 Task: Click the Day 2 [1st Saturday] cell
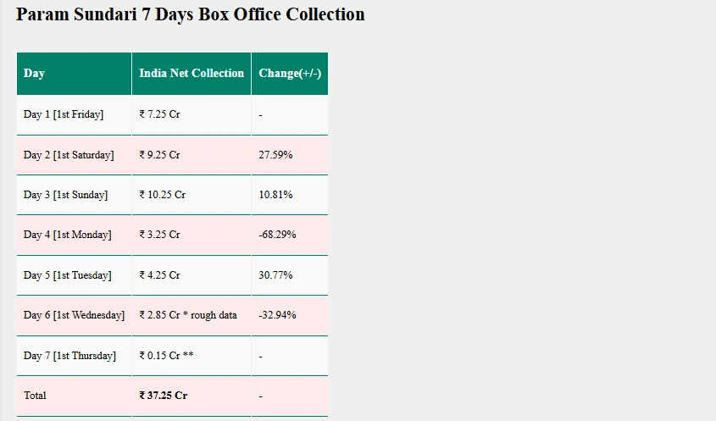click(74, 155)
